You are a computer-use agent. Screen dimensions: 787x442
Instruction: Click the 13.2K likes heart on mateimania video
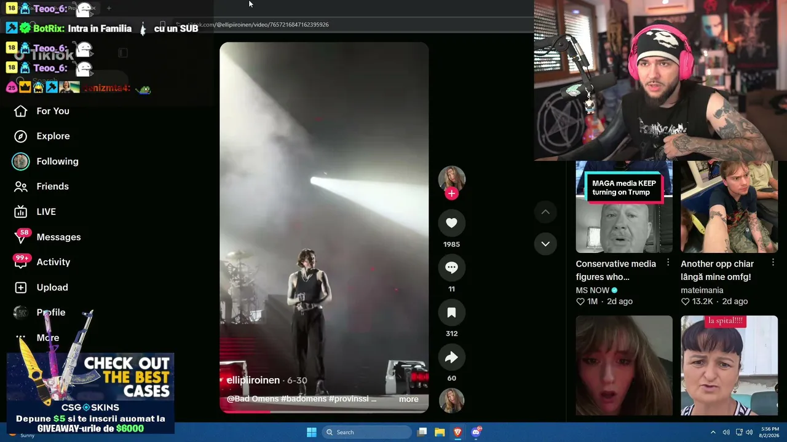click(x=686, y=302)
